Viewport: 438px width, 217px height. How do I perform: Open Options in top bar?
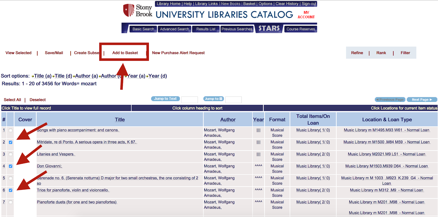click(266, 4)
